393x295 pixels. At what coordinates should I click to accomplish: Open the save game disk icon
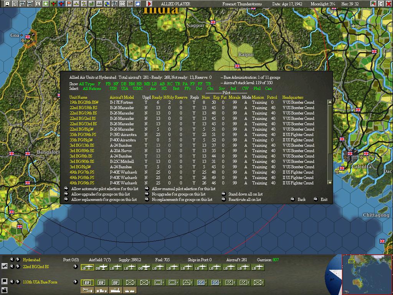point(7,3)
